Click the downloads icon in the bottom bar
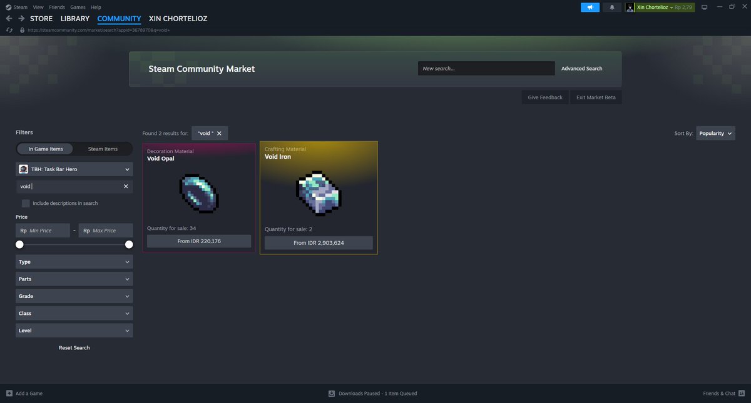 (x=332, y=394)
